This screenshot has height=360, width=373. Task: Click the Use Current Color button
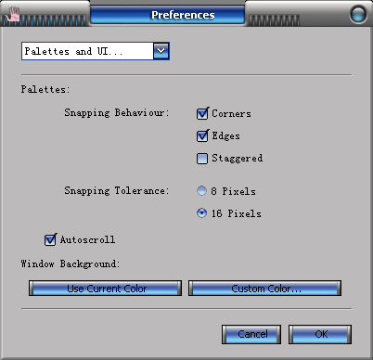tap(105, 289)
